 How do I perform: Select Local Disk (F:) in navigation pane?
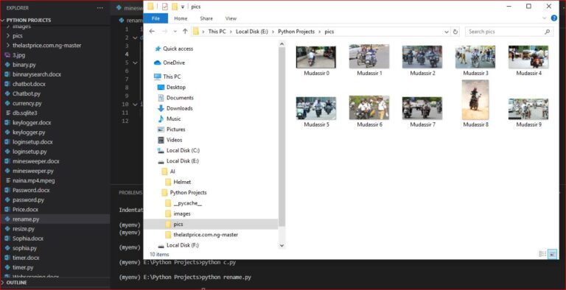click(x=178, y=245)
